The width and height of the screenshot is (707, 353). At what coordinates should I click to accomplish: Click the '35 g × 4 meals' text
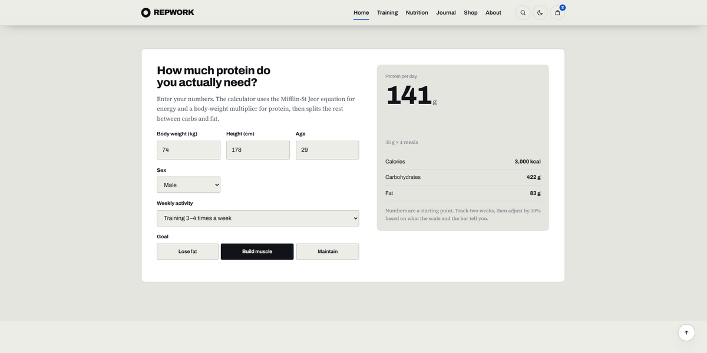click(x=402, y=142)
